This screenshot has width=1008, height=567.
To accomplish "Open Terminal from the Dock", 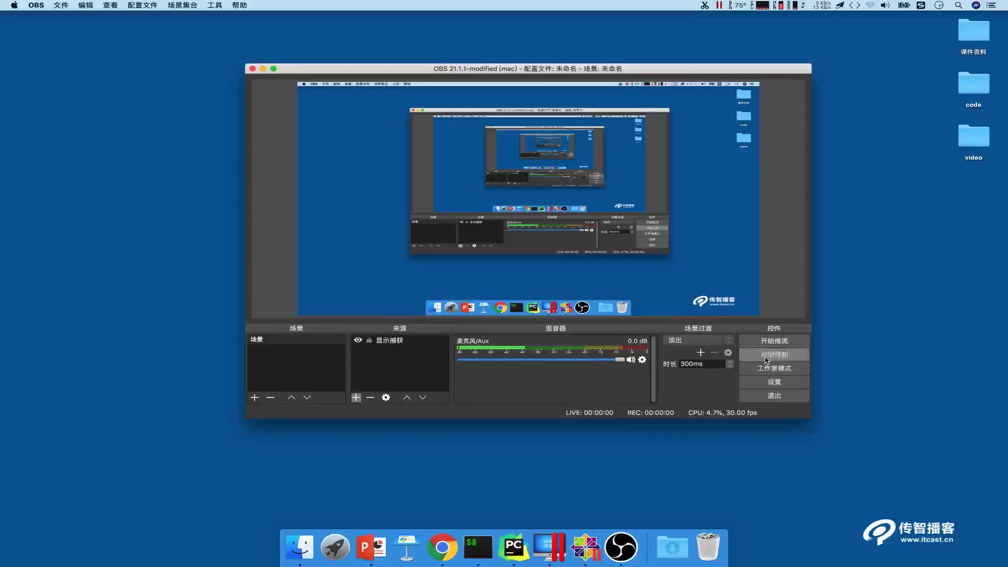I will [478, 547].
